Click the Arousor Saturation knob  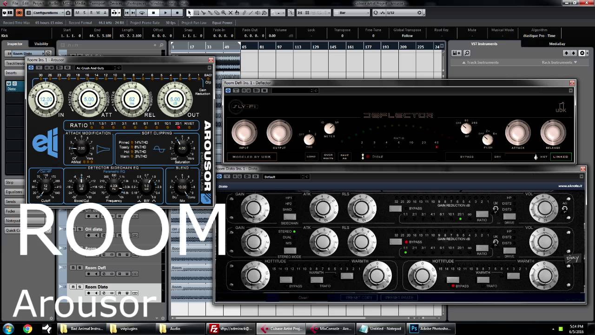click(x=182, y=148)
